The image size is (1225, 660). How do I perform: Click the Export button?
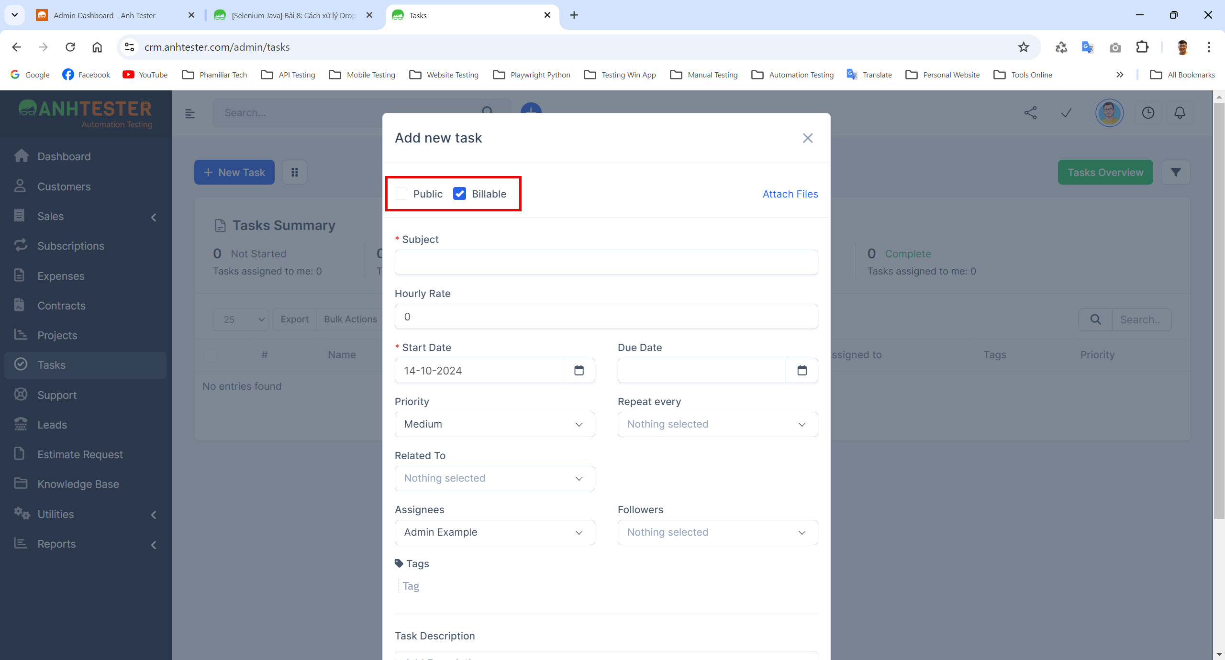point(294,319)
